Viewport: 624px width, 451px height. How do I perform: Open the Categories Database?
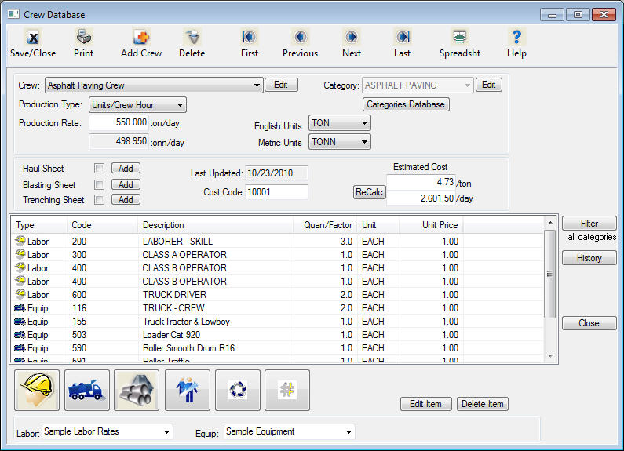point(406,104)
